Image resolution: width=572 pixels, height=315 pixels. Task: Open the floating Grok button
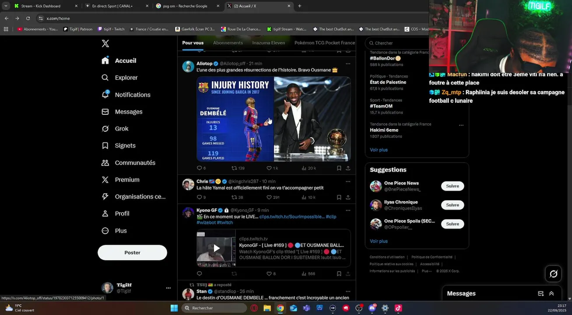click(553, 274)
